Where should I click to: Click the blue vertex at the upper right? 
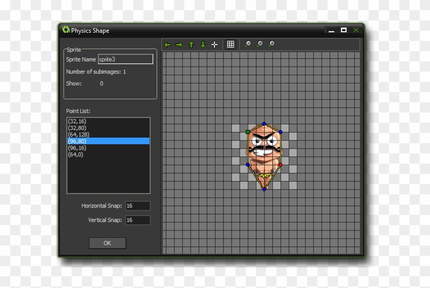tap(281, 132)
